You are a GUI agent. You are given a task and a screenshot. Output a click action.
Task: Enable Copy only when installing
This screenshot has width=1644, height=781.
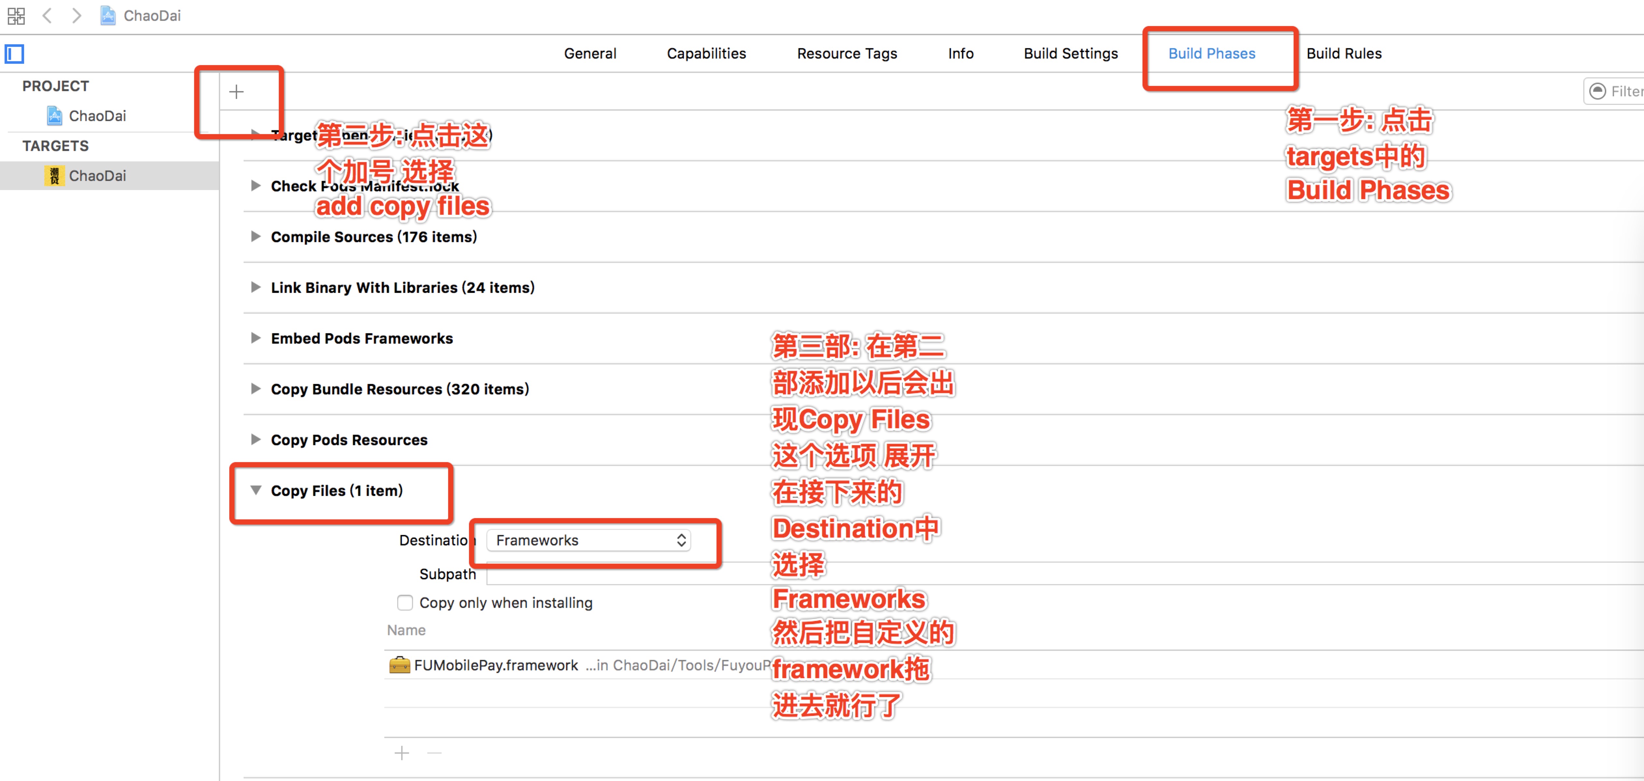click(404, 602)
